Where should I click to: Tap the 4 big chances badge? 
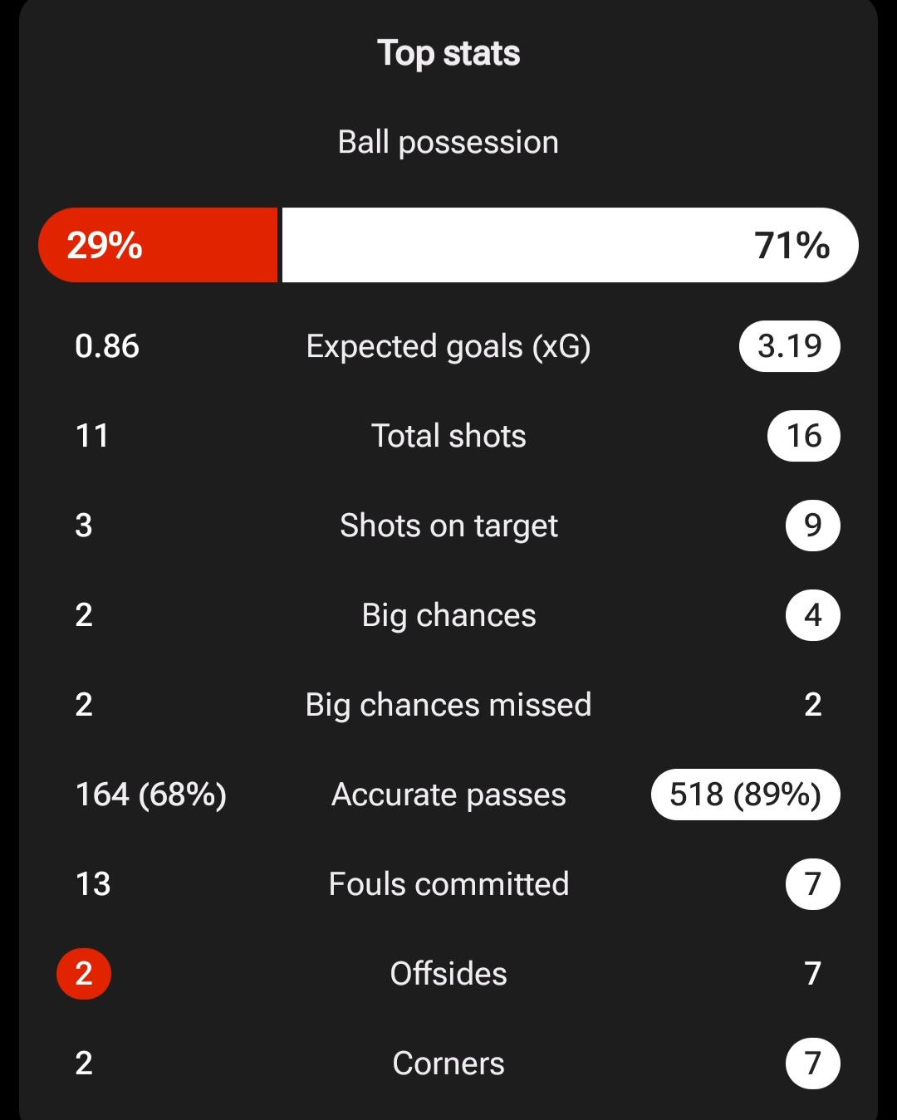813,615
